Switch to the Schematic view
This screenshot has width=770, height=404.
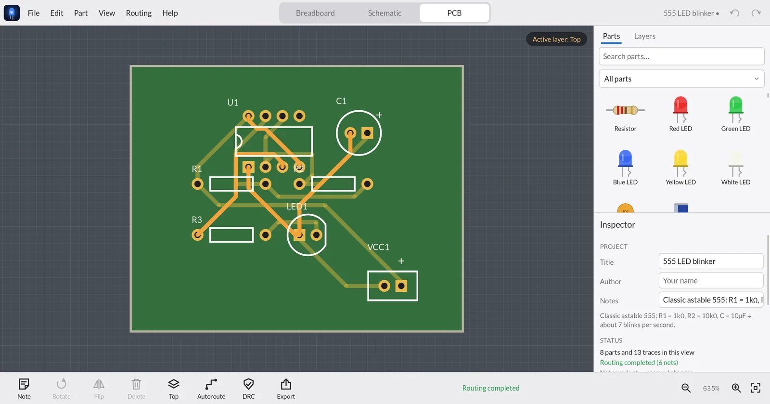(x=385, y=13)
